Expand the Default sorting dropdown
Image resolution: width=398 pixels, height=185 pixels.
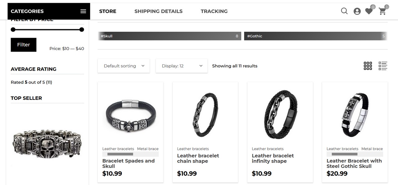pyautogui.click(x=124, y=66)
